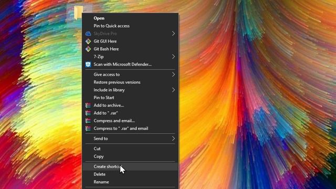Expand the 7-Zip submenu arrow
Viewport: 336px width, 189px height.
pyautogui.click(x=173, y=57)
